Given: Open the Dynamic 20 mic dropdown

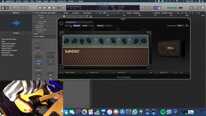Looking at the screenshot, I should point(165,72).
